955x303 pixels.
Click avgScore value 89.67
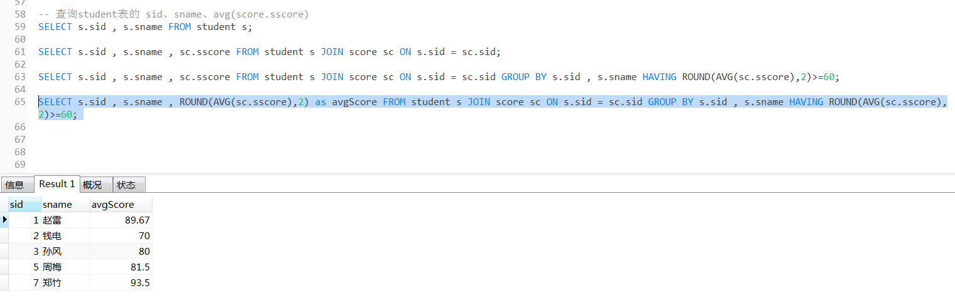121,220
